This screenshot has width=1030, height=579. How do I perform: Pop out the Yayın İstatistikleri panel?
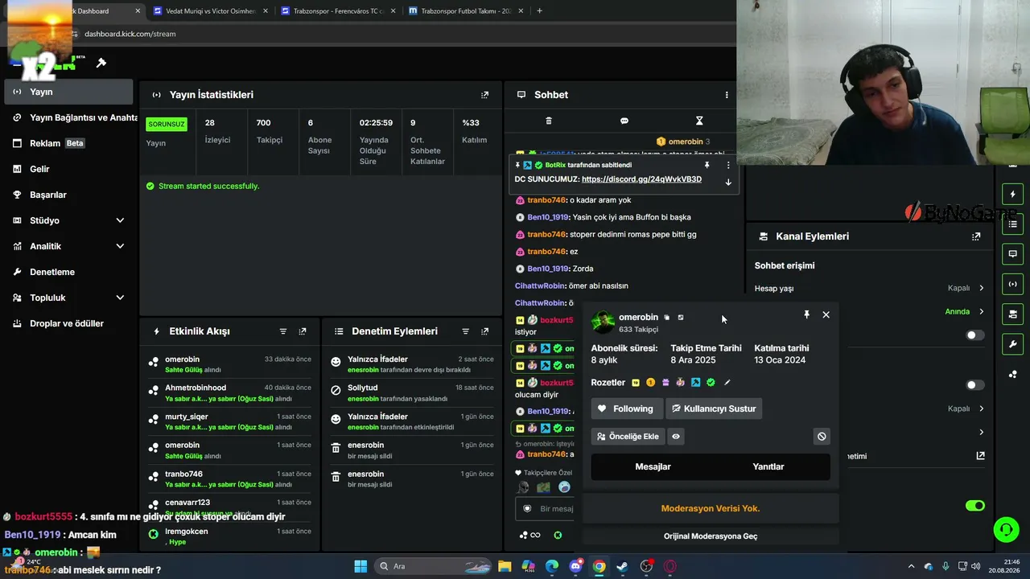click(484, 95)
